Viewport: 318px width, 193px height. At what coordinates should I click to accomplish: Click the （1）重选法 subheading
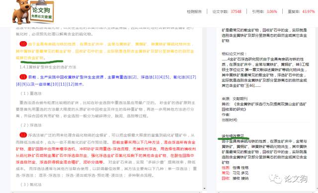(x=31, y=93)
